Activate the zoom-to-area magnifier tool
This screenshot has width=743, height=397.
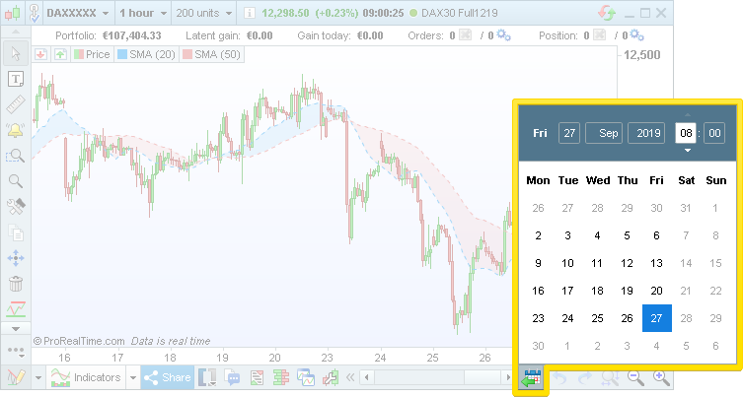click(x=15, y=156)
